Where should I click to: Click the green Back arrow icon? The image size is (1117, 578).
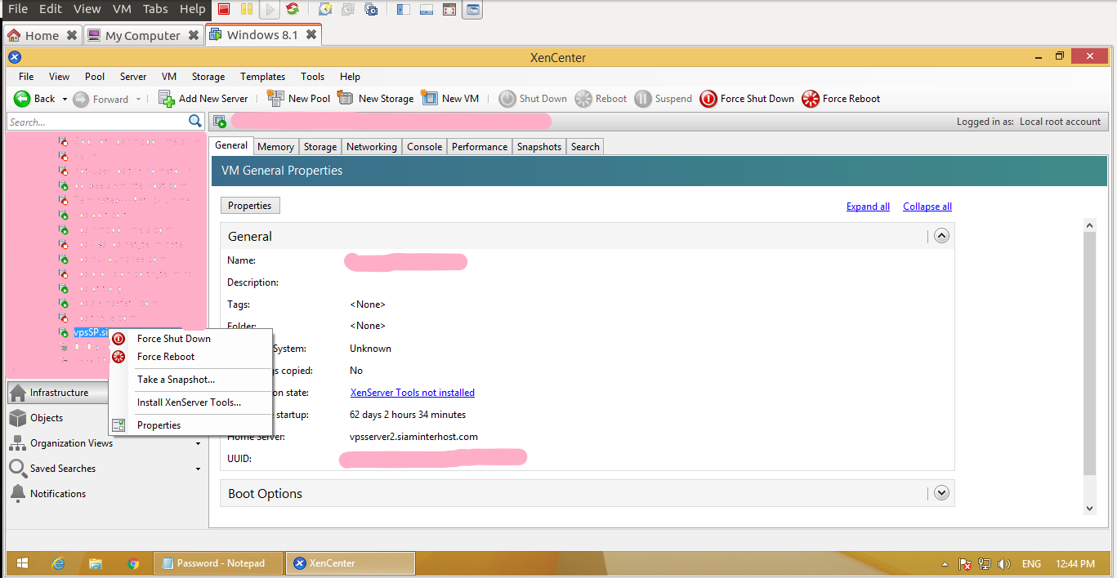22,99
